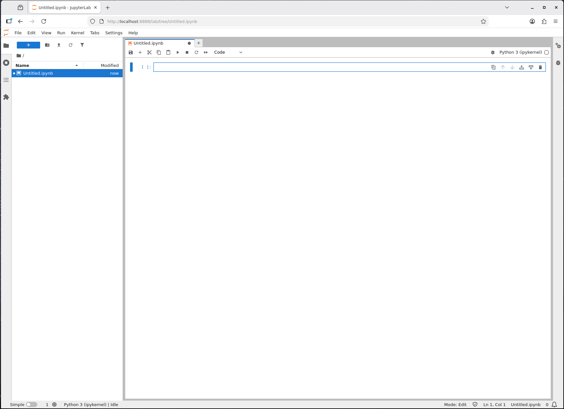Click Ln 1, Col 1 in status bar
This screenshot has width=564, height=409.
pyautogui.click(x=494, y=404)
